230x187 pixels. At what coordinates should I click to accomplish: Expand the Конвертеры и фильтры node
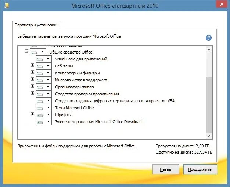click(33, 72)
